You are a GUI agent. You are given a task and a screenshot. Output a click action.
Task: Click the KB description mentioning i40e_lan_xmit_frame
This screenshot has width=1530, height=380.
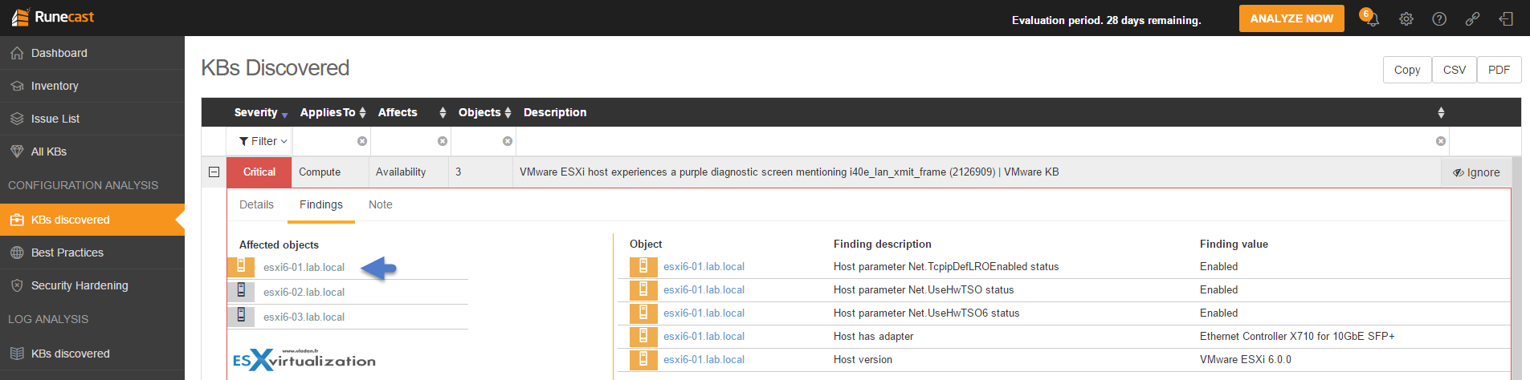789,172
